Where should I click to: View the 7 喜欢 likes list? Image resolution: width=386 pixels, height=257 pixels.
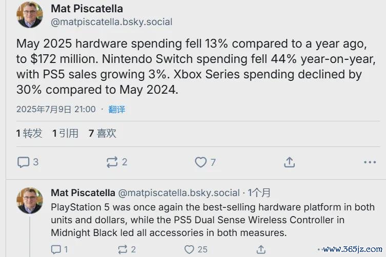click(x=102, y=134)
